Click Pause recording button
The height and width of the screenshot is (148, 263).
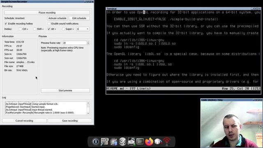click(47, 13)
